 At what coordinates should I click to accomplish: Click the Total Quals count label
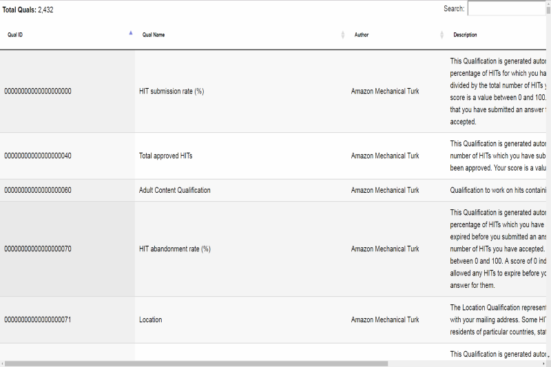point(28,10)
